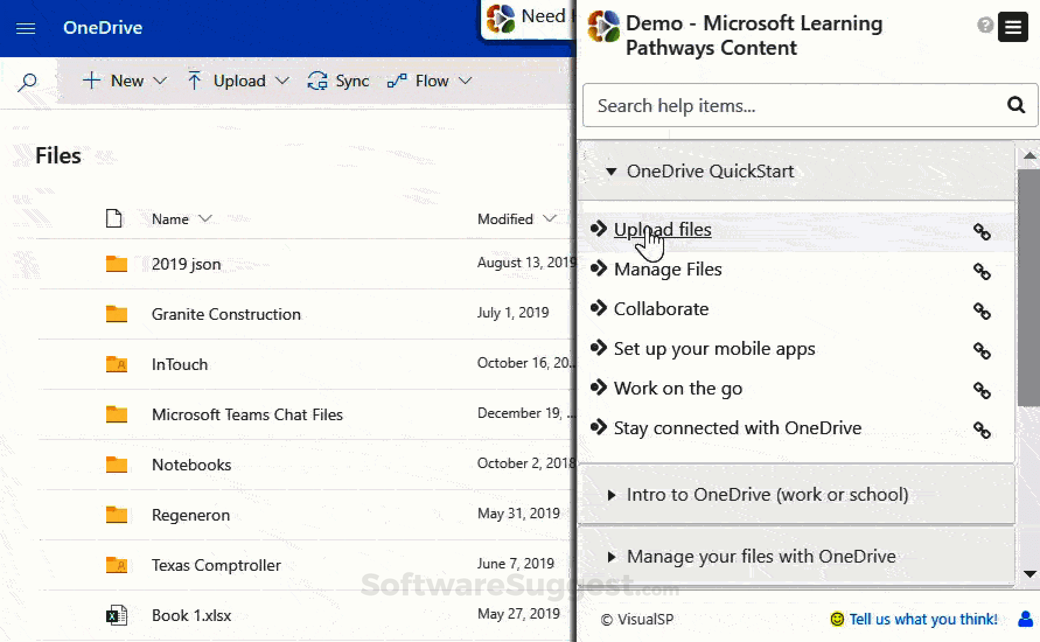Screen dimensions: 1040x642
Task: Click the OneDrive search magnifier icon
Action: 27,82
